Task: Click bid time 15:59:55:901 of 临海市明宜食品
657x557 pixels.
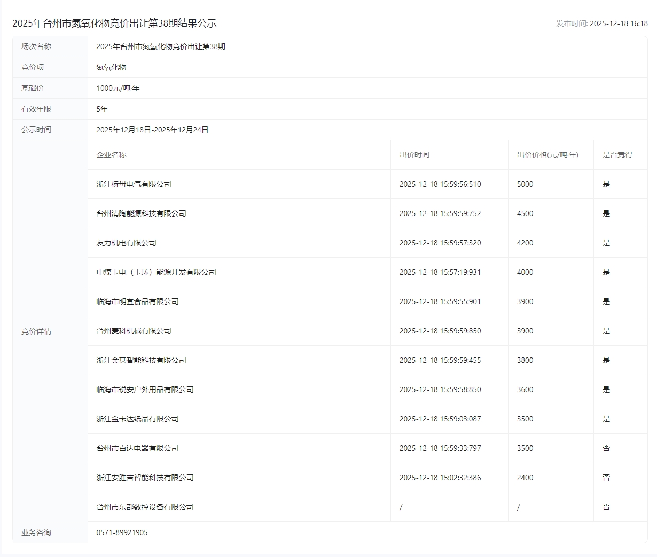Action: pyautogui.click(x=440, y=301)
